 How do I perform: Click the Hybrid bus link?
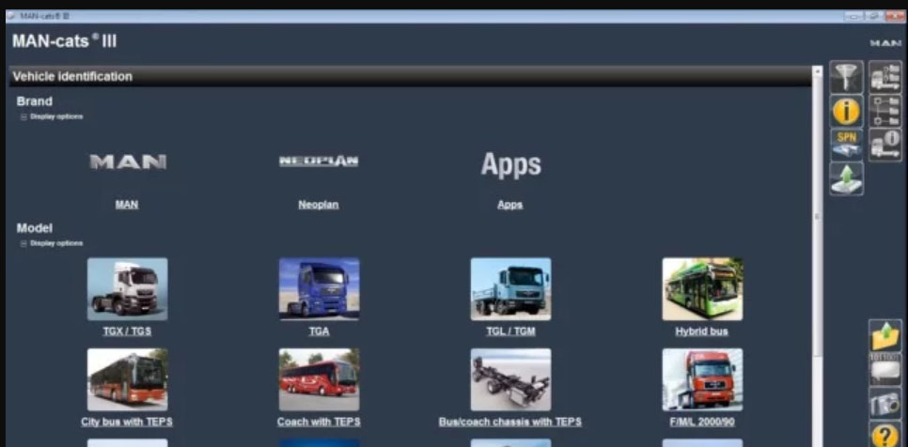click(x=701, y=331)
